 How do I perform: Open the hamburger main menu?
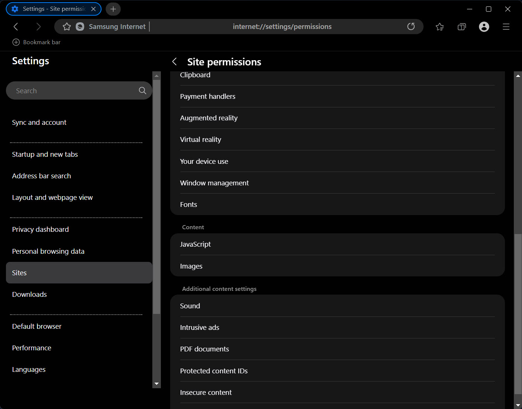(x=506, y=27)
